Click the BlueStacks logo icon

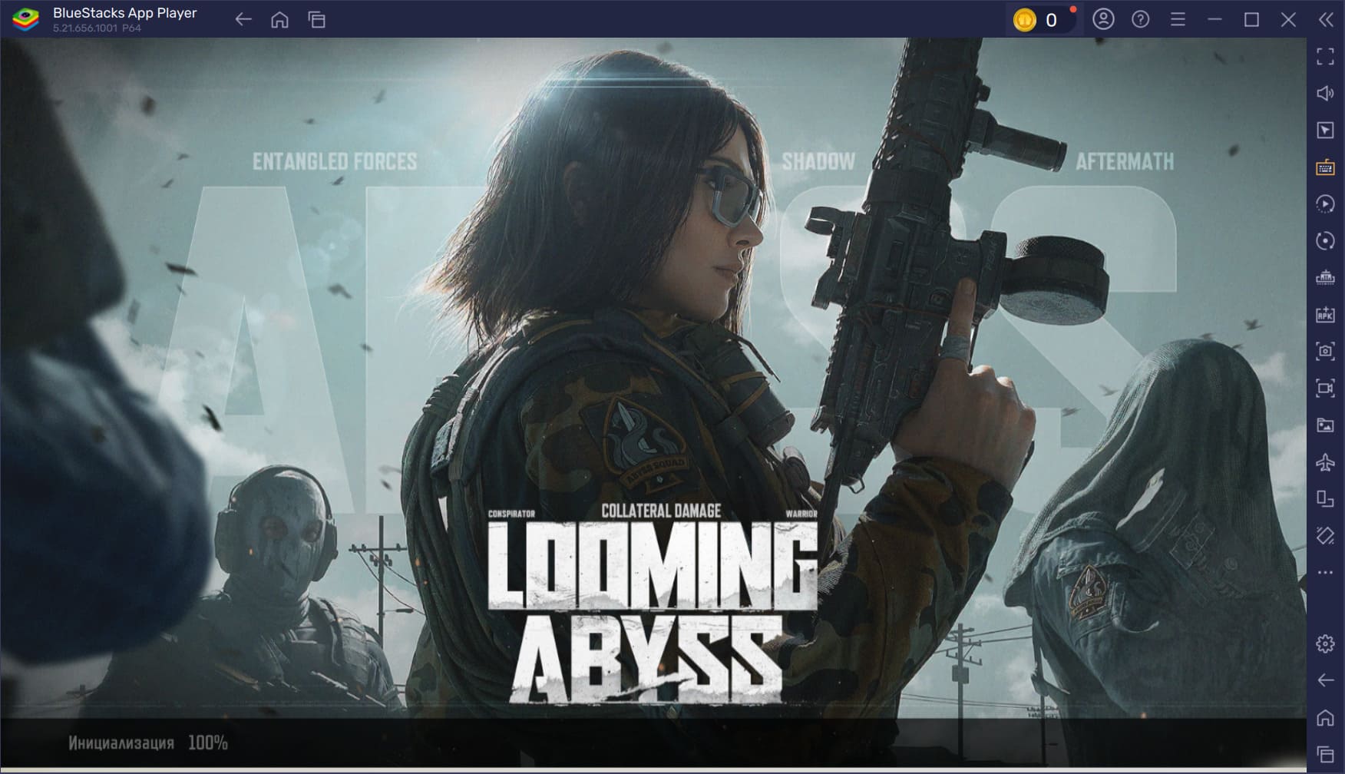pos(25,19)
